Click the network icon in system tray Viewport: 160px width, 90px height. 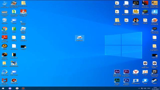(x=142, y=88)
